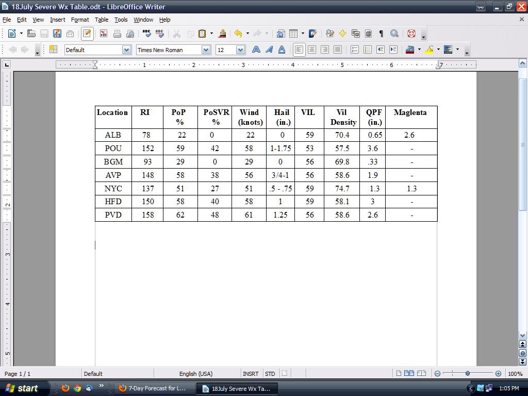The width and height of the screenshot is (528, 396).
Task: Click the zoom slider handle
Action: coord(468,373)
